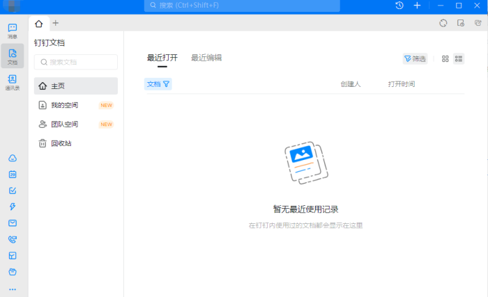Maximize the DingTalk window
488x297 pixels.
tap(459, 6)
